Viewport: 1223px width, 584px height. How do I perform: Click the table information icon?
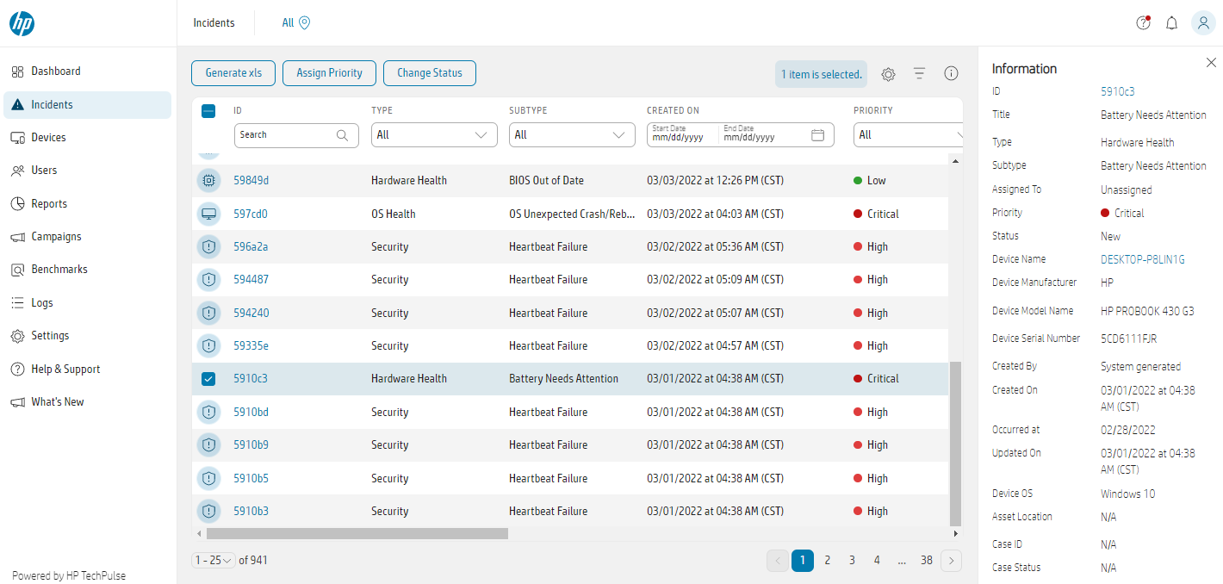(951, 74)
